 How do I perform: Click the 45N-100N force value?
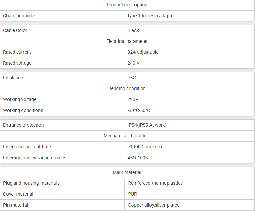click(138, 158)
